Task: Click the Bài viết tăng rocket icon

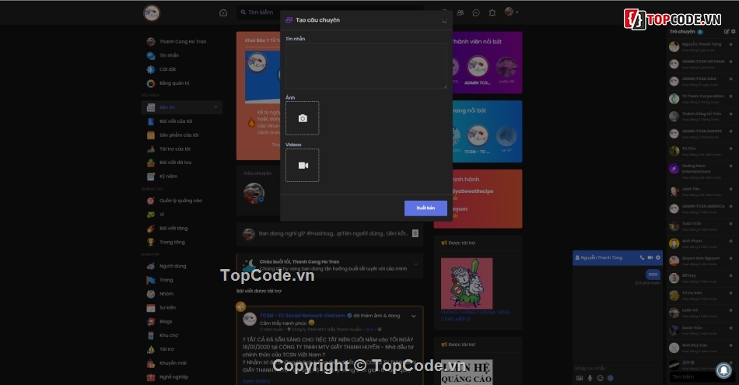Action: (x=151, y=229)
